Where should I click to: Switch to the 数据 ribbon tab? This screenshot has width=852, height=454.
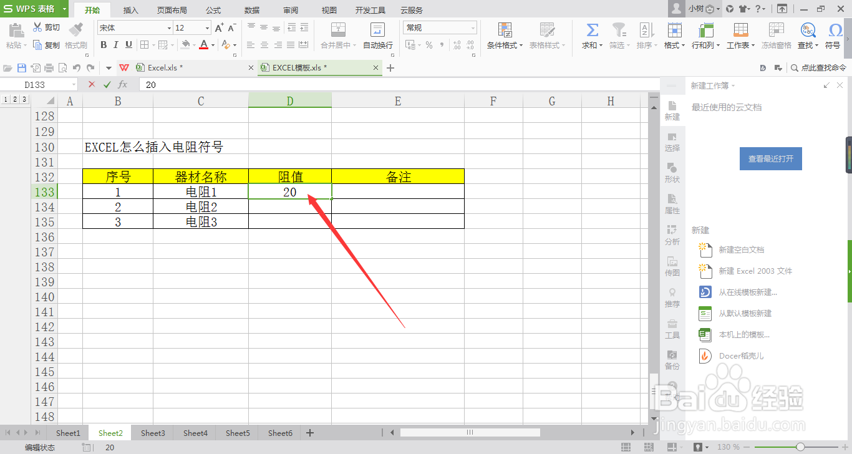[252, 10]
